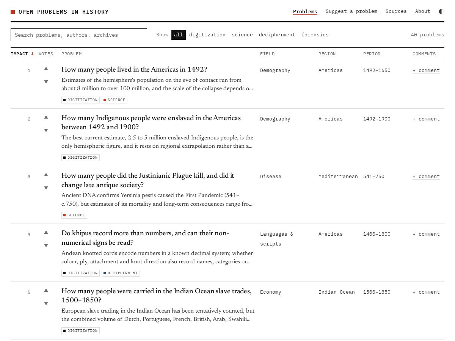The image size is (455, 341).
Task: Click the 40 problems count
Action: tap(427, 35)
